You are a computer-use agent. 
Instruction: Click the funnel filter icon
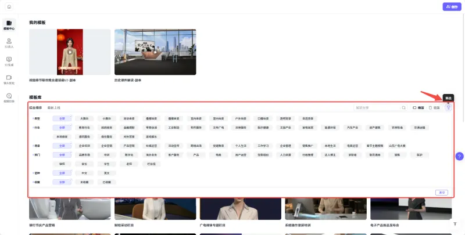[x=448, y=108]
